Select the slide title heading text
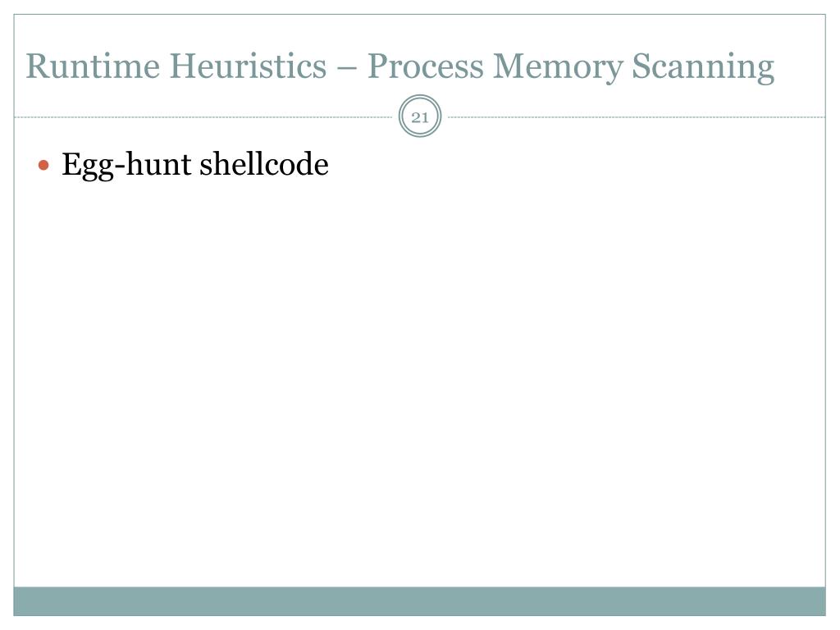The height and width of the screenshot is (630, 840). pyautogui.click(x=399, y=67)
